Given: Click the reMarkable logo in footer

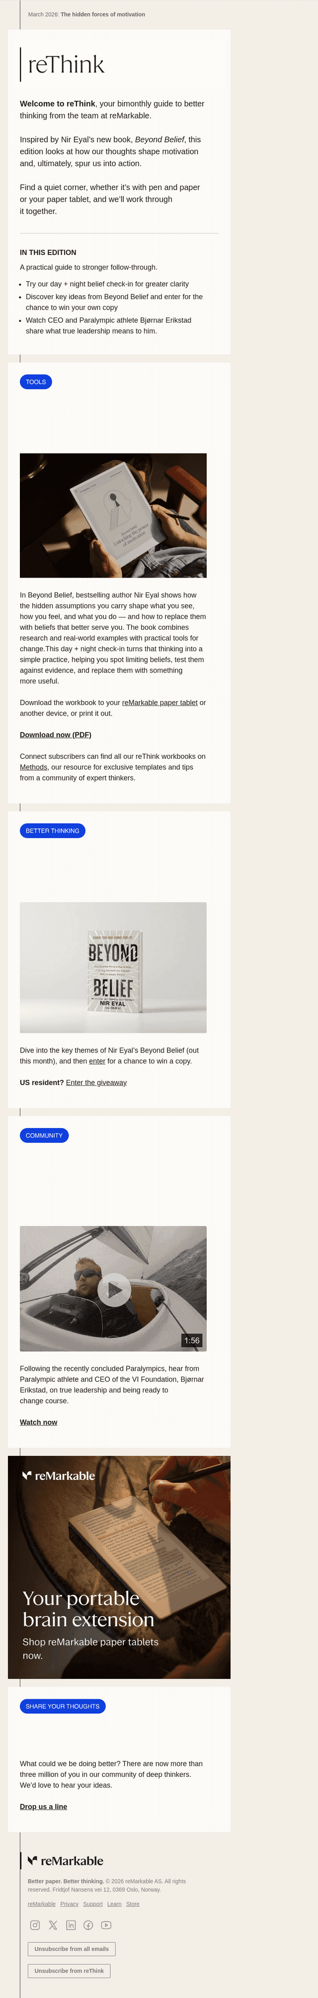Looking at the screenshot, I should [x=66, y=1861].
